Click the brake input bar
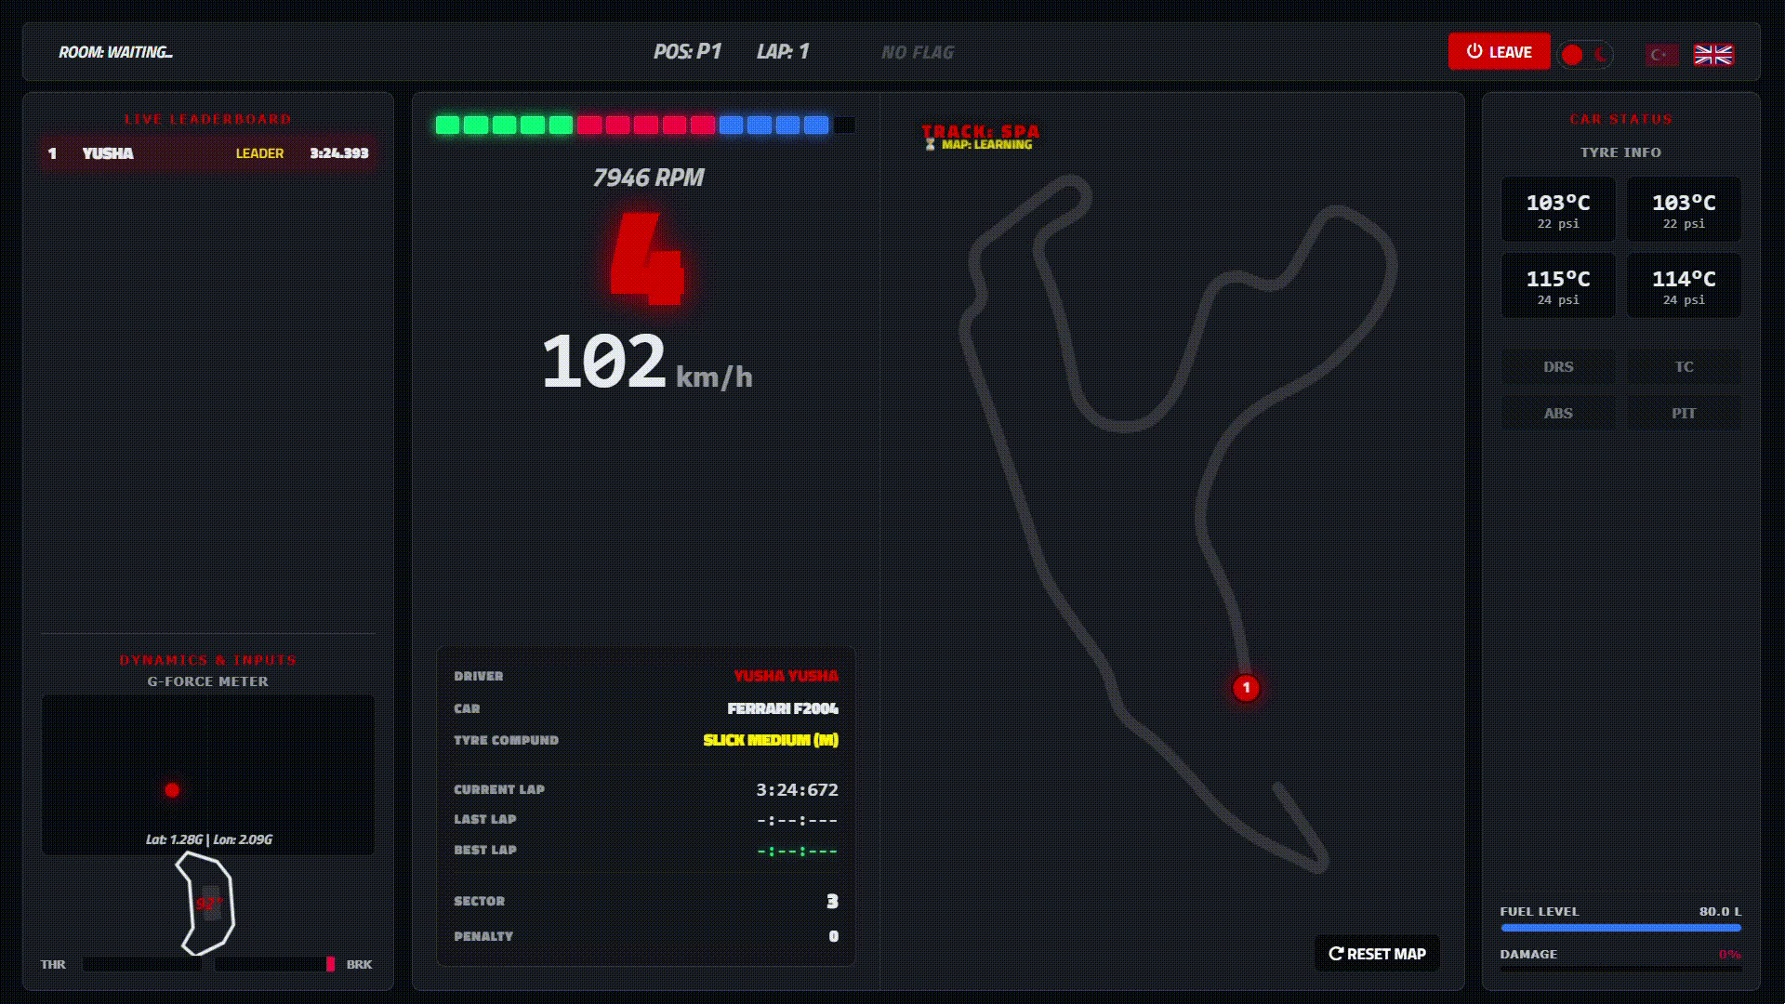1785x1004 pixels. (x=274, y=965)
